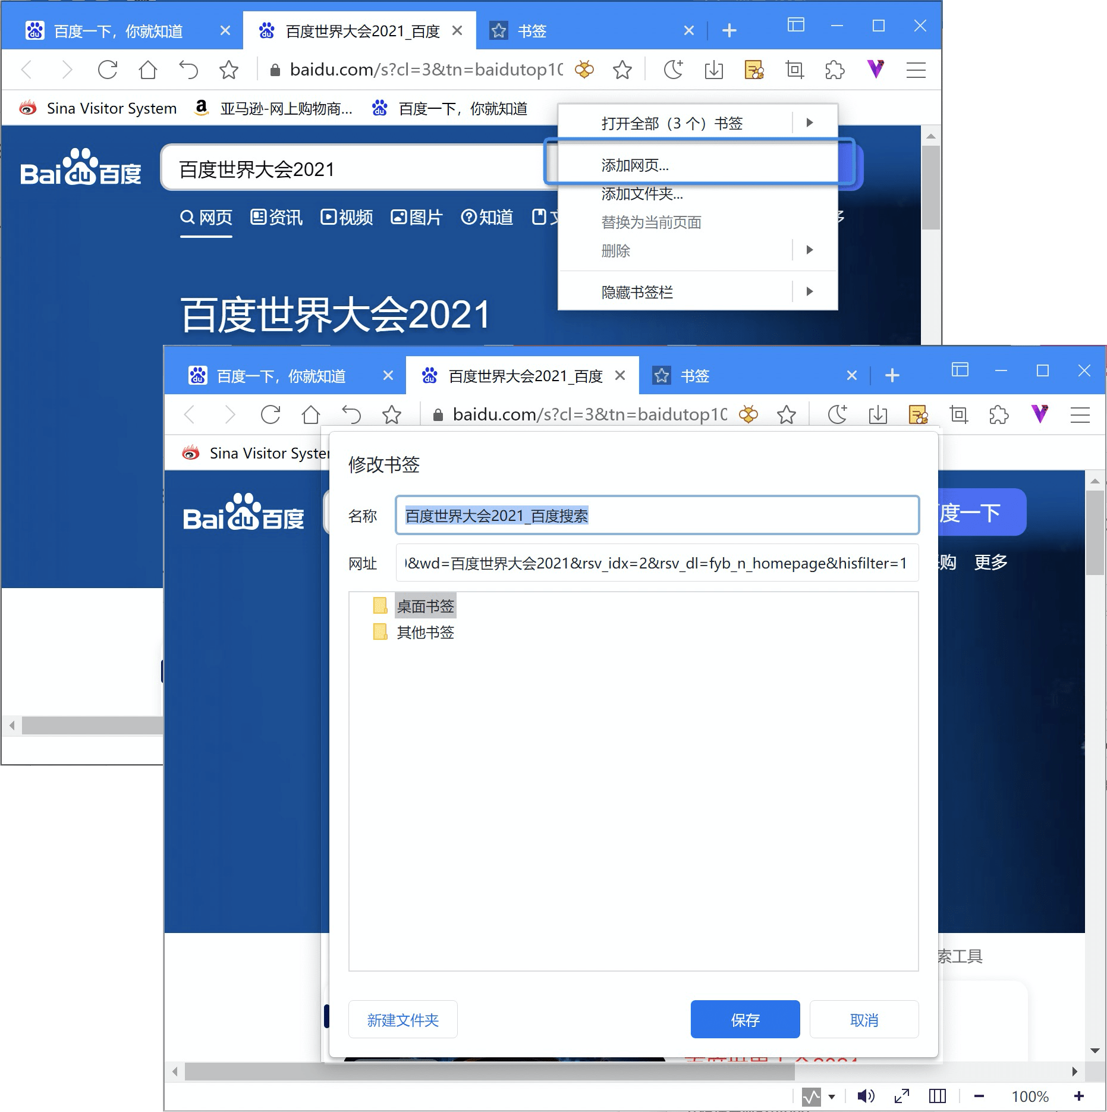This screenshot has width=1107, height=1112.
Task: Click Vivaldi V icon in back window toolbar
Action: point(876,70)
